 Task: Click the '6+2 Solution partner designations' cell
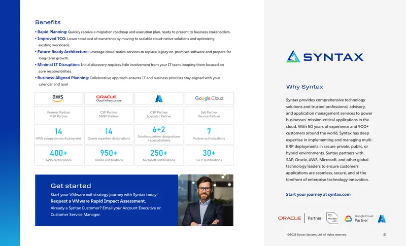tap(159, 134)
